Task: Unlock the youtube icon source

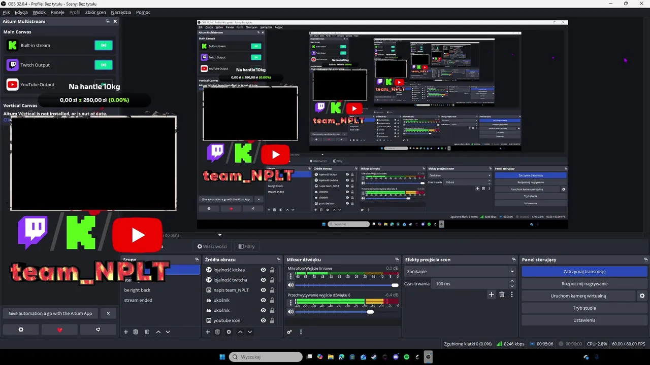Action: [272, 320]
